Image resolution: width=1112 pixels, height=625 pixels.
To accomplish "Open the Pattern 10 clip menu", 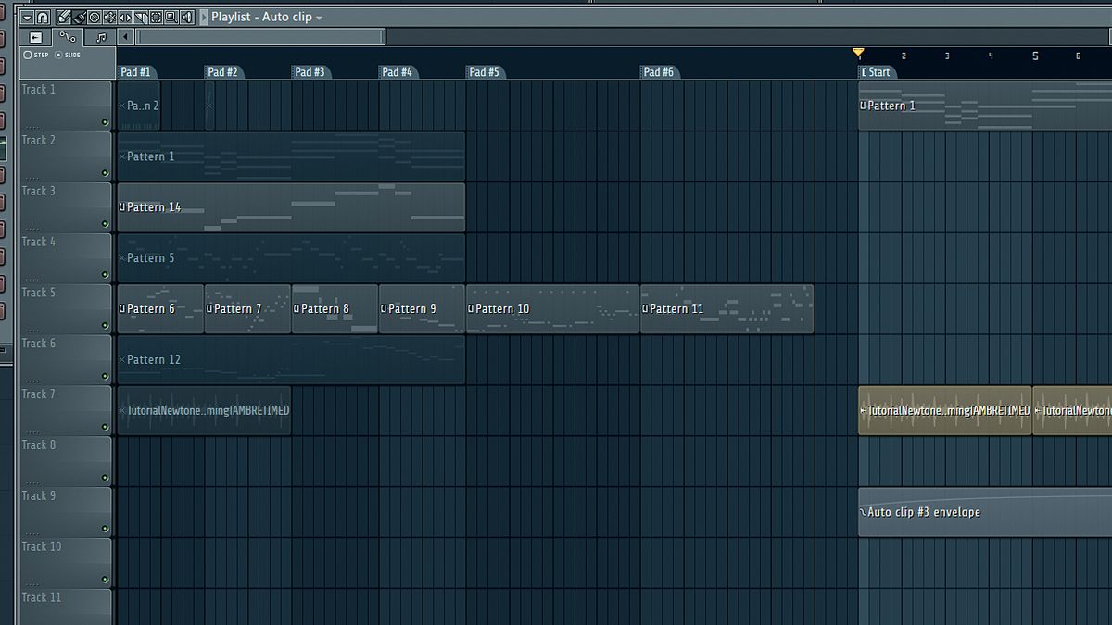I will point(472,308).
